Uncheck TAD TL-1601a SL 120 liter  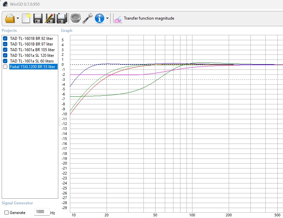(x=5, y=55)
